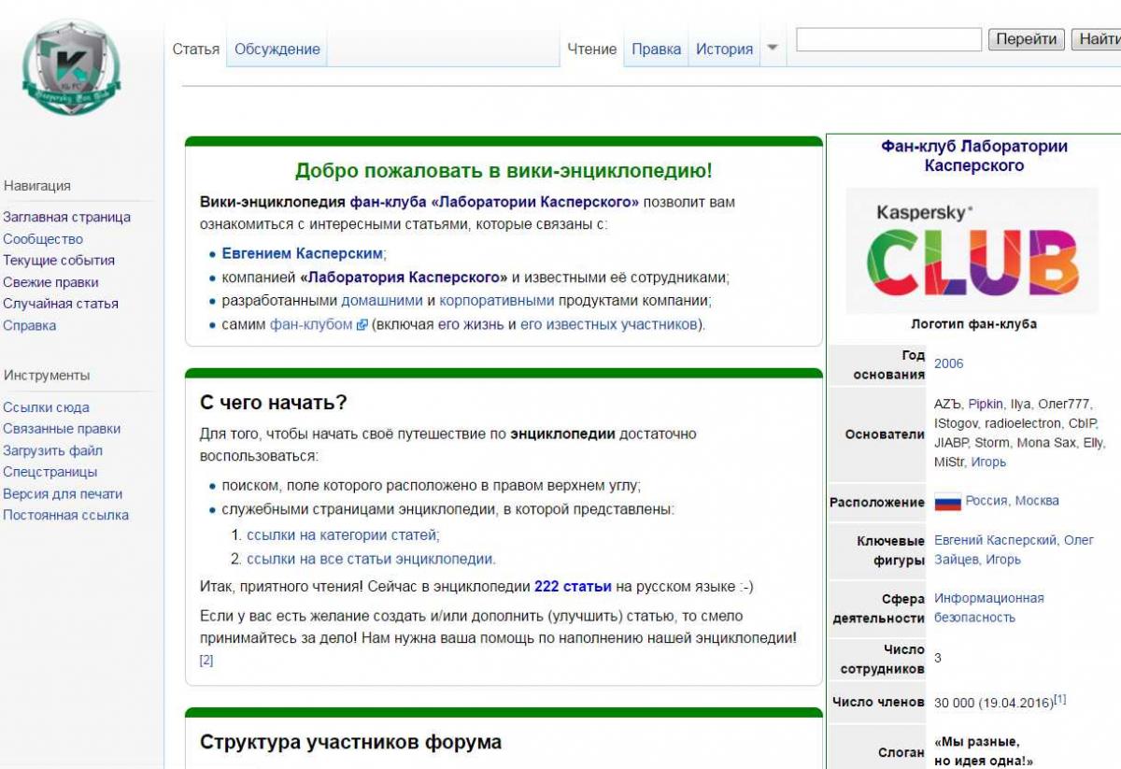Image resolution: width=1121 pixels, height=769 pixels.
Task: Follow the фан-клубом external link
Action: tap(312, 325)
